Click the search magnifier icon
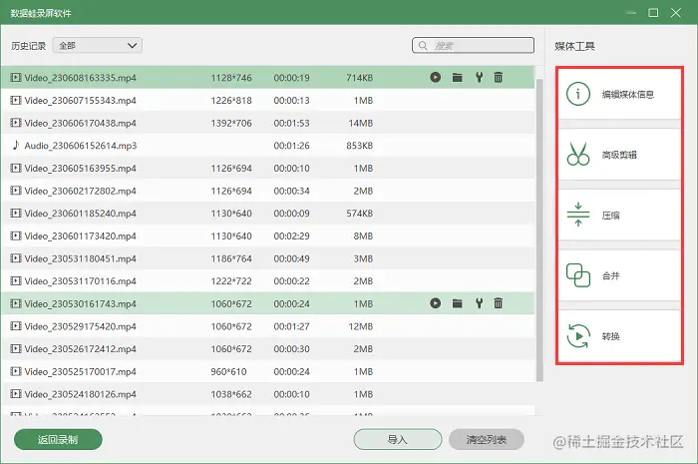The image size is (698, 464). [423, 46]
